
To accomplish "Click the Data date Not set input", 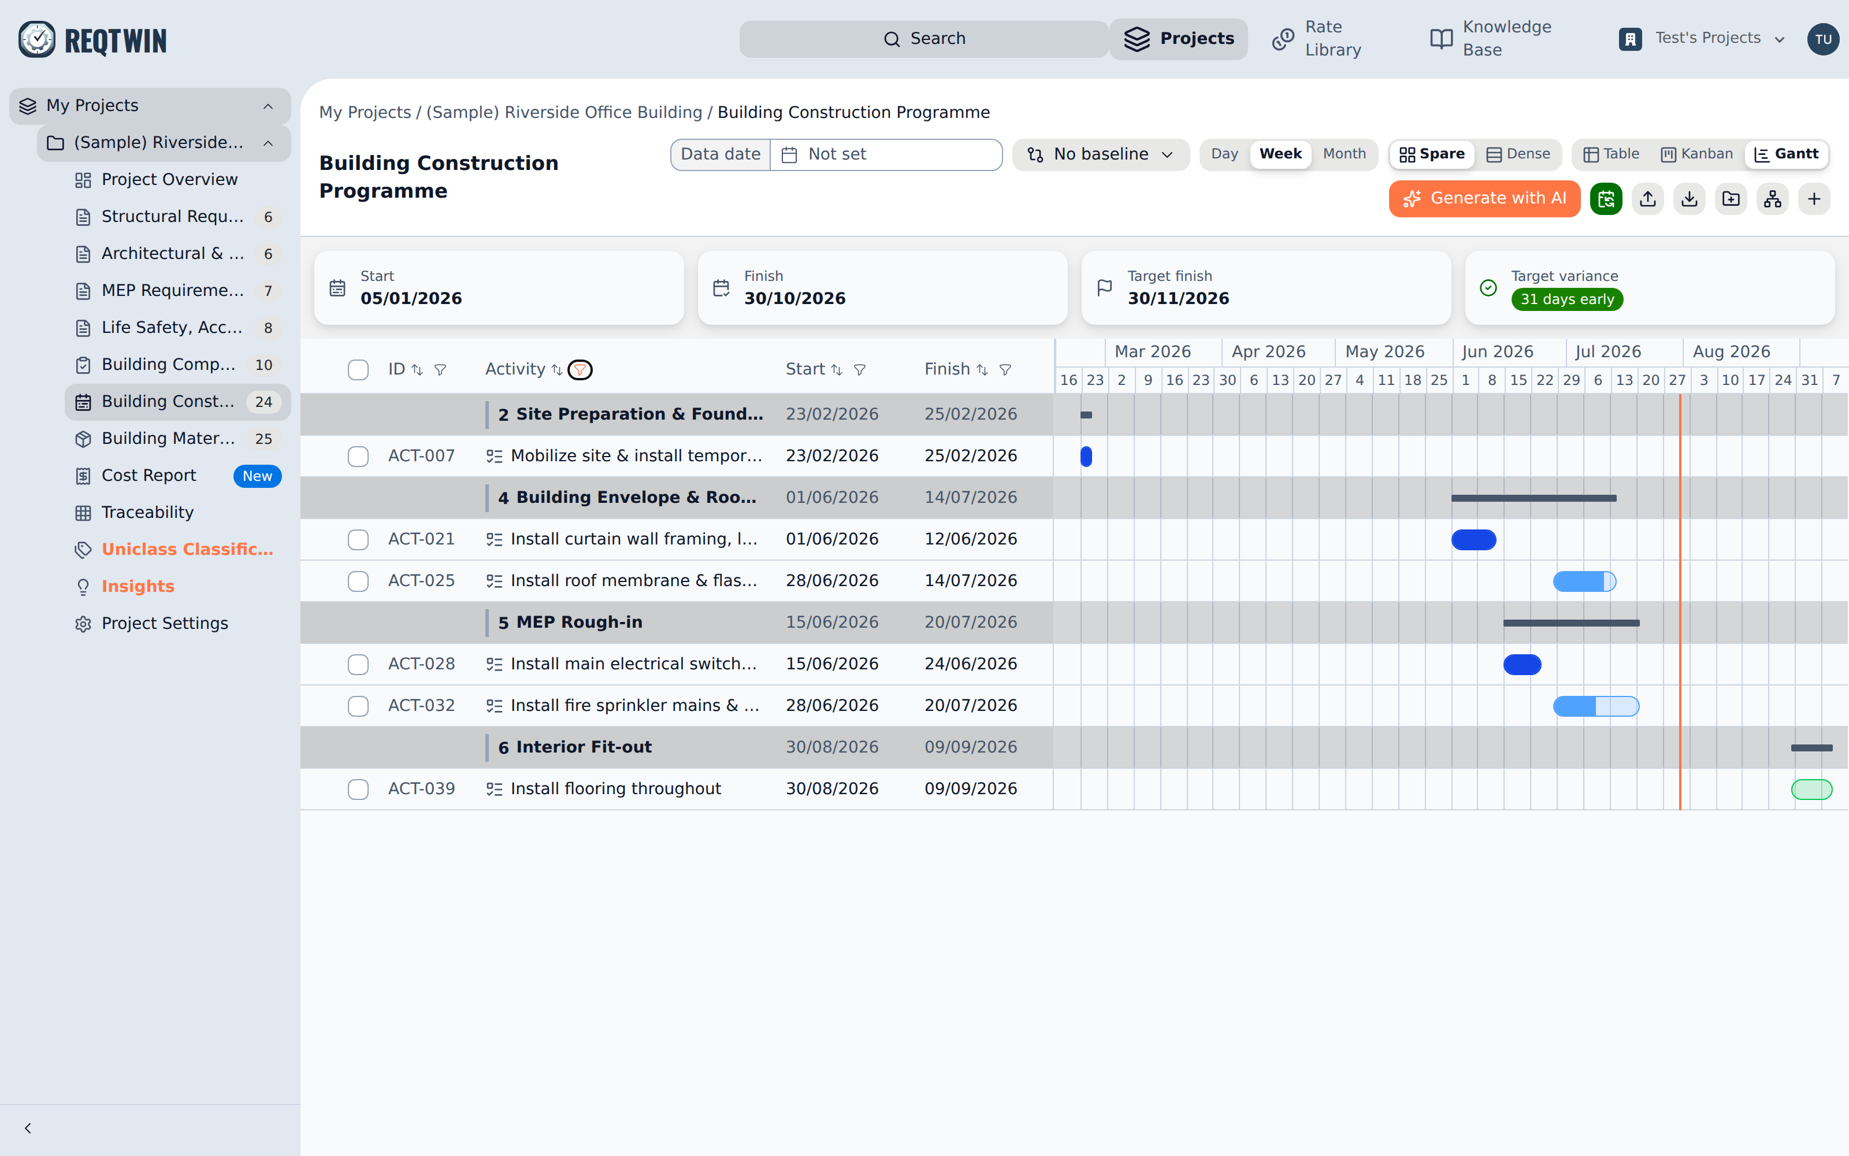I will tap(886, 154).
